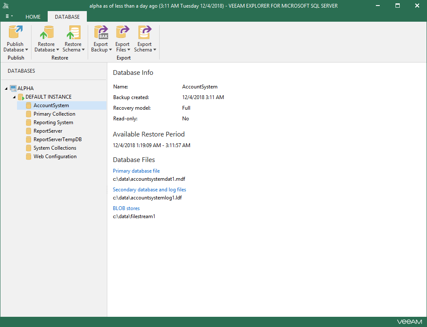
Task: Click the Recovery model value Full
Action: (186, 108)
